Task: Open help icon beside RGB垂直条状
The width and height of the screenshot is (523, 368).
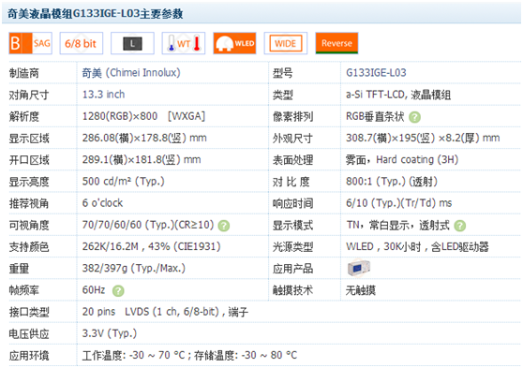Action: pyautogui.click(x=414, y=117)
